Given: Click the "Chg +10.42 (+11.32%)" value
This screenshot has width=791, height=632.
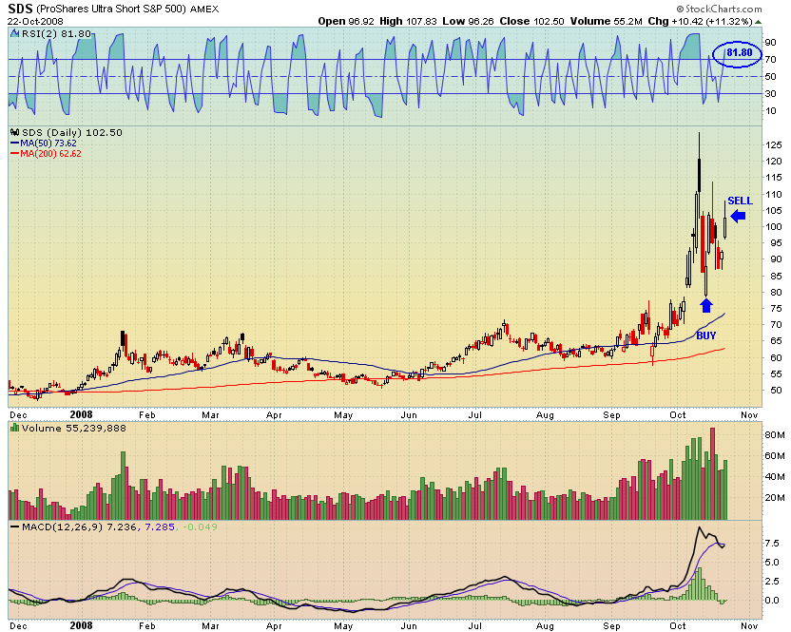Looking at the screenshot, I should click(x=700, y=21).
